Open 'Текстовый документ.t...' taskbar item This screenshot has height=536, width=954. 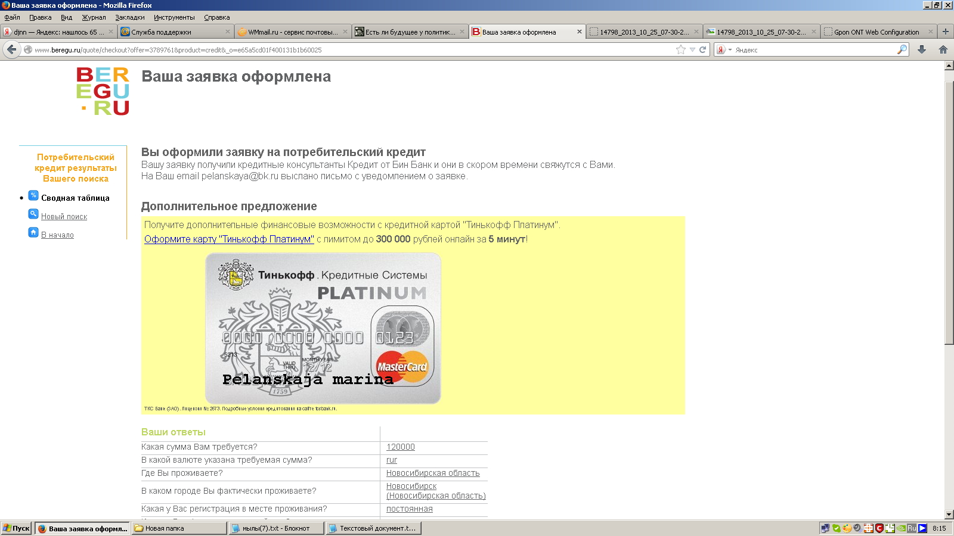pos(374,528)
